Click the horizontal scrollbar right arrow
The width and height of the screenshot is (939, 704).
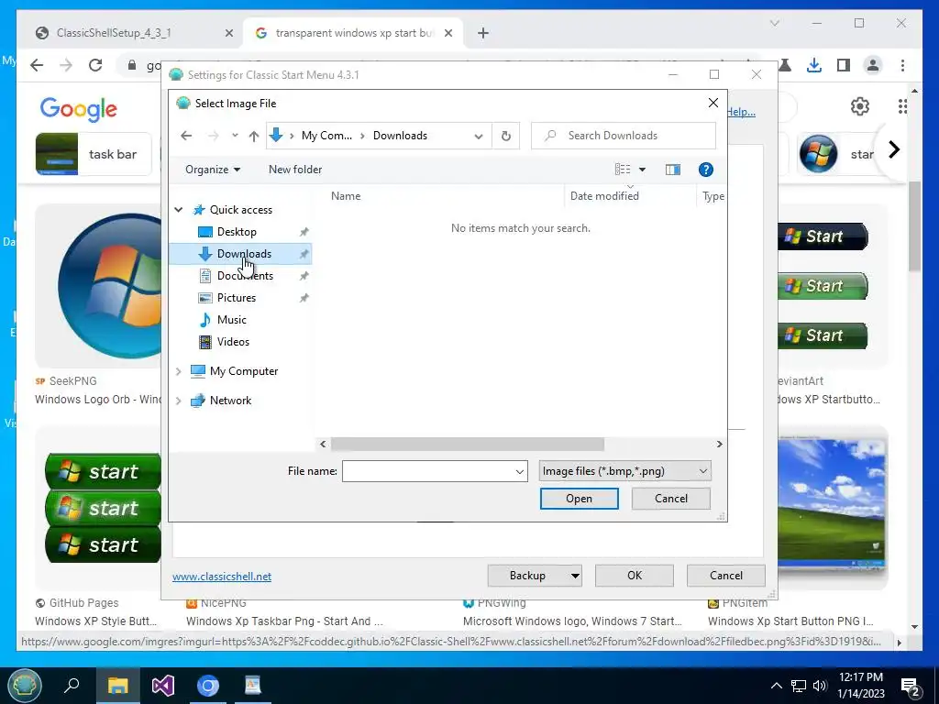tap(719, 445)
